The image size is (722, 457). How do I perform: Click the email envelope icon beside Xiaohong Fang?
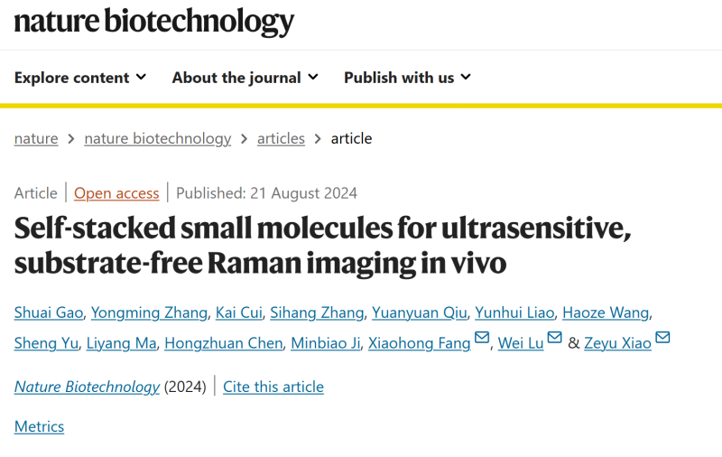482,338
